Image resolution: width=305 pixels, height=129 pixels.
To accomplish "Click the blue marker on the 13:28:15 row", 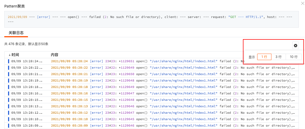I will [9, 100].
